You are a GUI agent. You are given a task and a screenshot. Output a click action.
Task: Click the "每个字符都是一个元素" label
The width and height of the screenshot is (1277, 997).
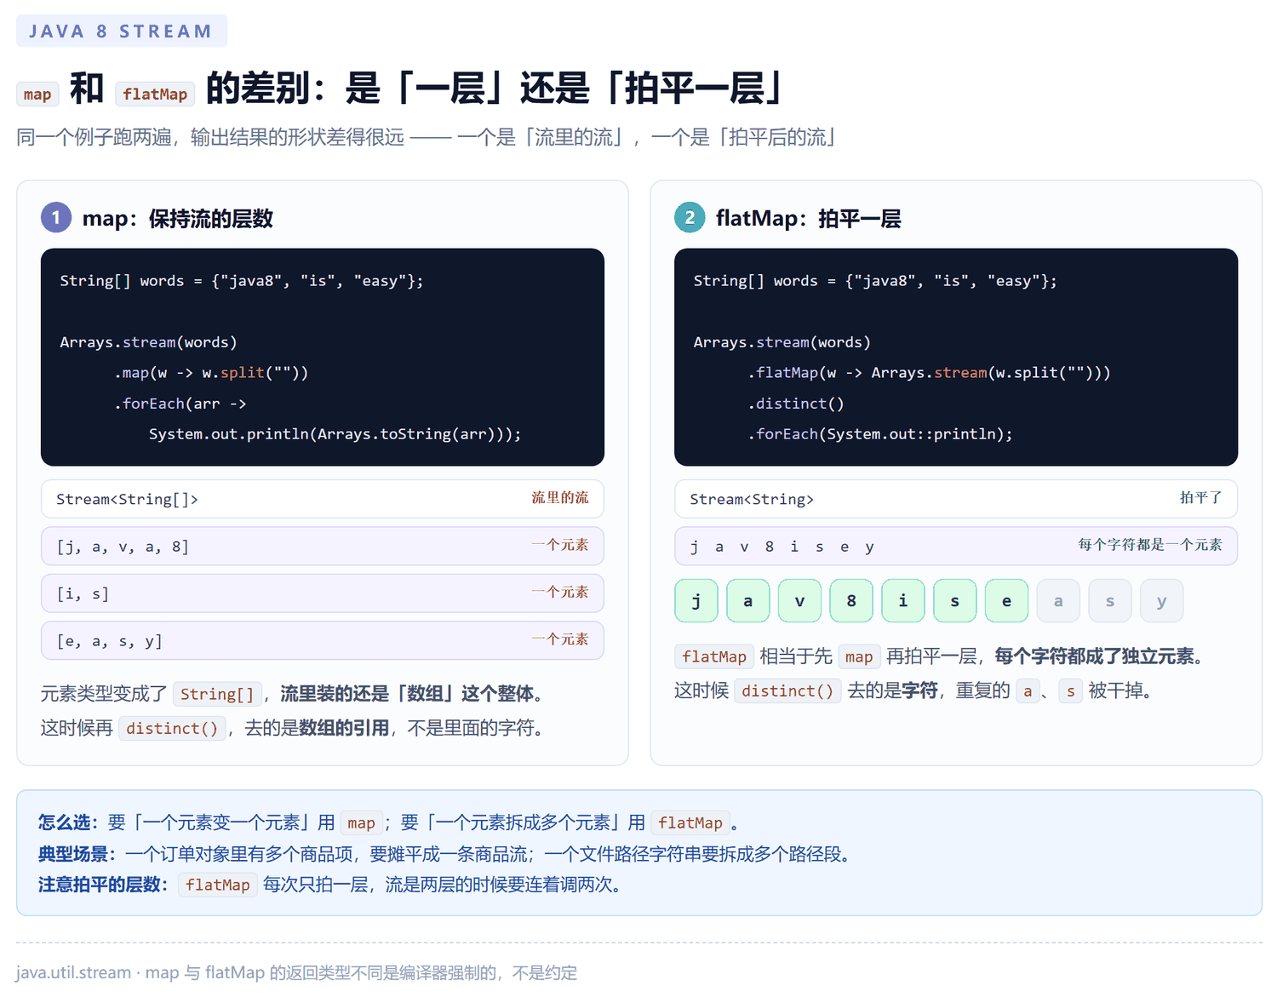click(1150, 545)
